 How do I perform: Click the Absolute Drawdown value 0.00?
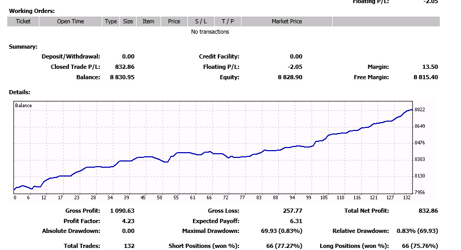[128, 231]
